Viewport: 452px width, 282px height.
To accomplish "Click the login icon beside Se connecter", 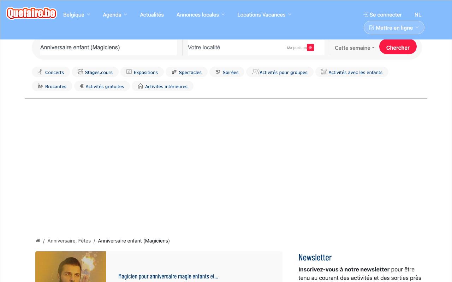I will (366, 14).
